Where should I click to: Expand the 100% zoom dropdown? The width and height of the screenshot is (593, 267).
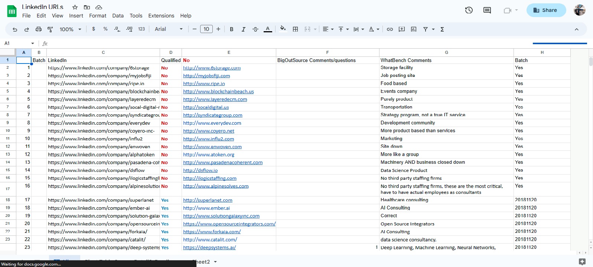click(70, 29)
